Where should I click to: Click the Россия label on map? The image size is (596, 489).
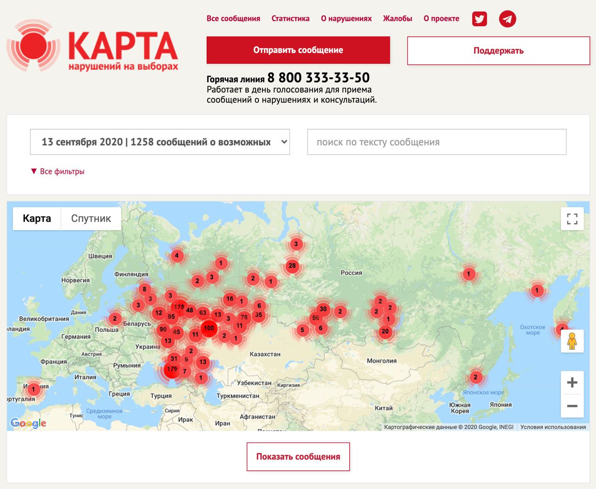(351, 273)
